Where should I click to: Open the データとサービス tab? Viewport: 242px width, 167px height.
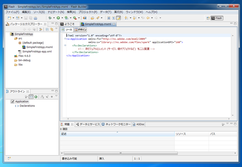pyautogui.click(x=88, y=124)
